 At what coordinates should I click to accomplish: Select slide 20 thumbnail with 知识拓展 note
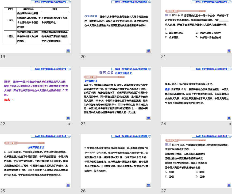point(116,27)
